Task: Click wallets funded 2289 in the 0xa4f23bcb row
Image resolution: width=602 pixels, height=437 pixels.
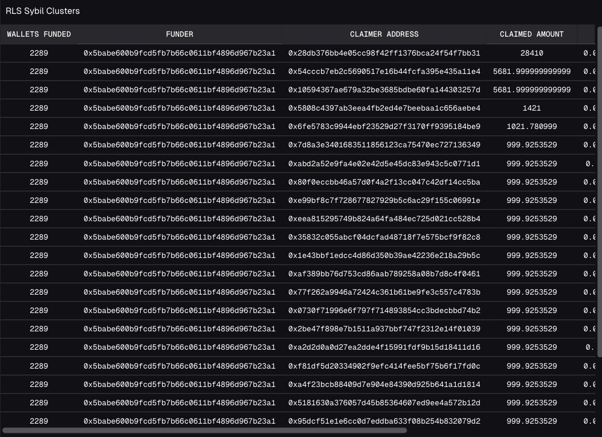Action: coord(39,385)
